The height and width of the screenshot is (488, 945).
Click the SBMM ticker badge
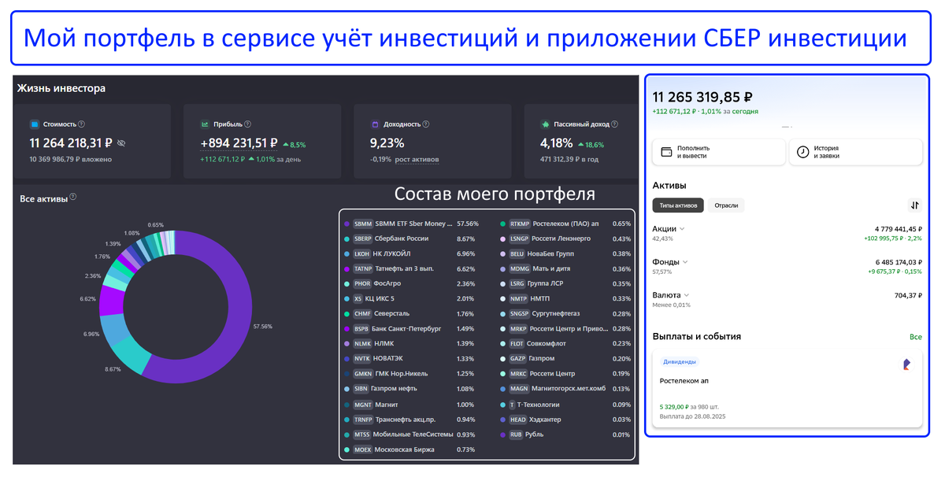[x=363, y=224]
